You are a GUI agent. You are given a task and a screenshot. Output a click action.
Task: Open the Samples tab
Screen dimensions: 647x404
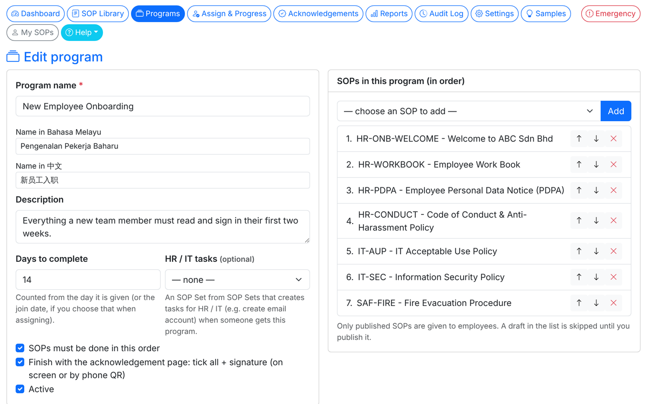546,13
